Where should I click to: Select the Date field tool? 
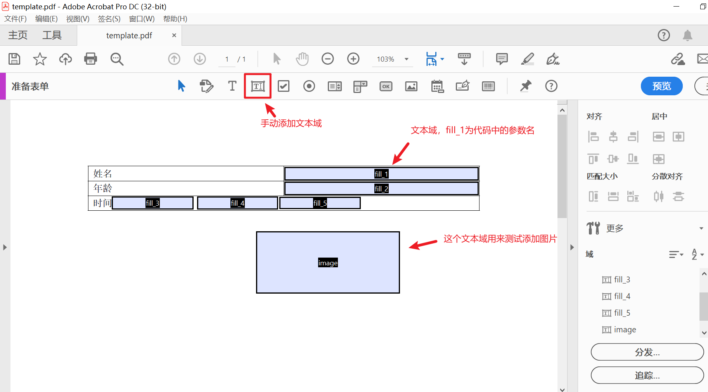pos(438,86)
